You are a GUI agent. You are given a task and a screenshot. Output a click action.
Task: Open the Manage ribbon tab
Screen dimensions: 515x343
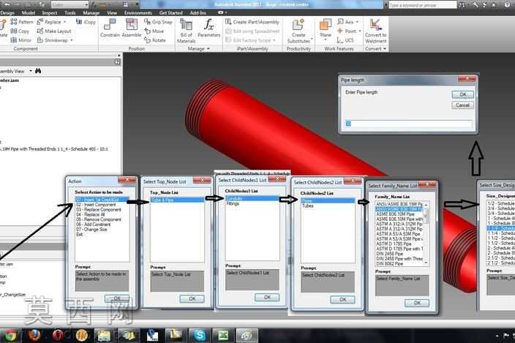click(91, 13)
